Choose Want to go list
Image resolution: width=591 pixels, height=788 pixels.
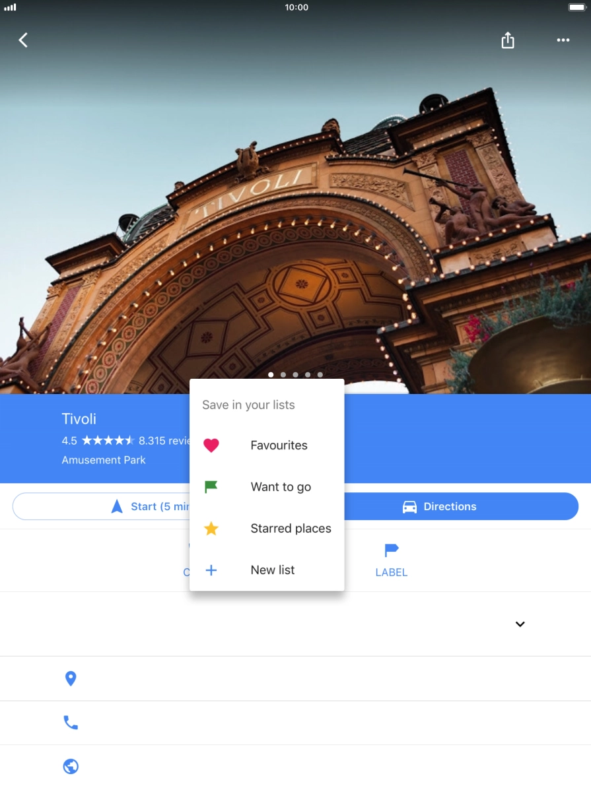pyautogui.click(x=281, y=487)
